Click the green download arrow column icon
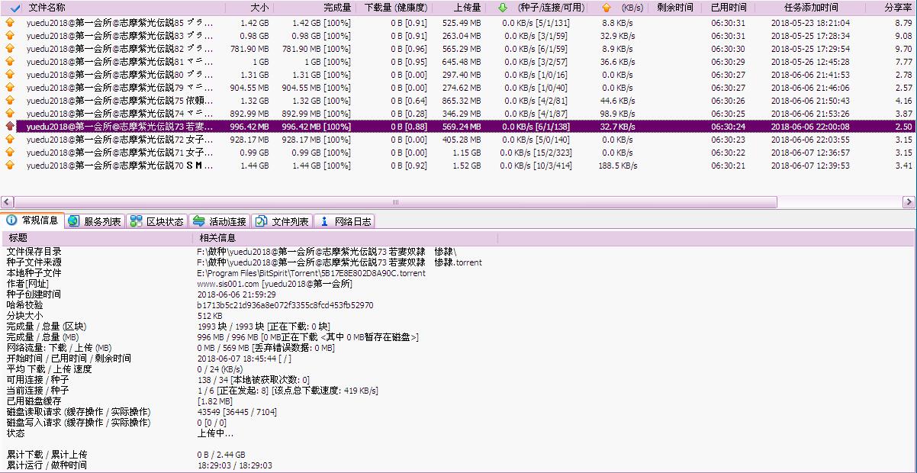The image size is (917, 473). point(502,8)
